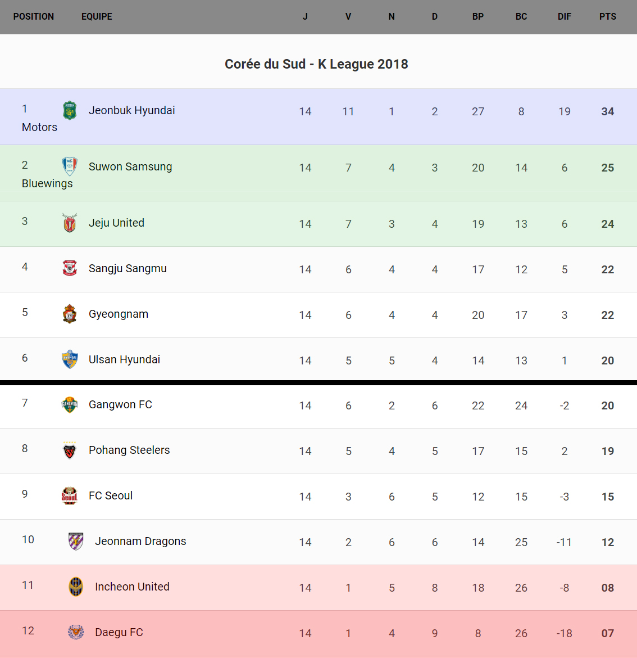The height and width of the screenshot is (658, 637).
Task: Click the Suwon Samsung Bluewings crest icon
Action: click(x=70, y=166)
